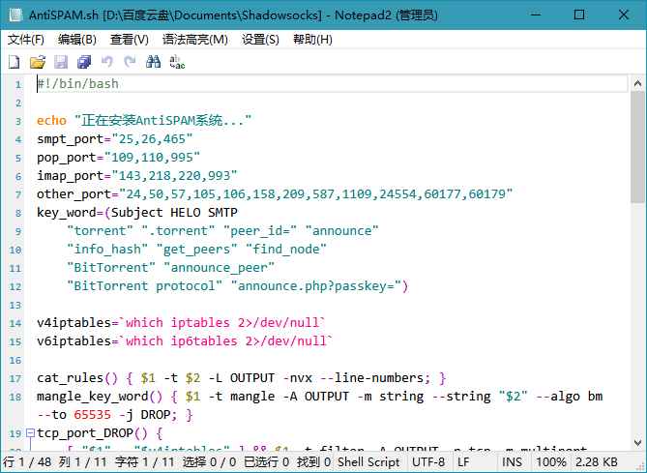Click the 100% zoom level indicator
The width and height of the screenshot is (647, 473).
click(x=551, y=463)
